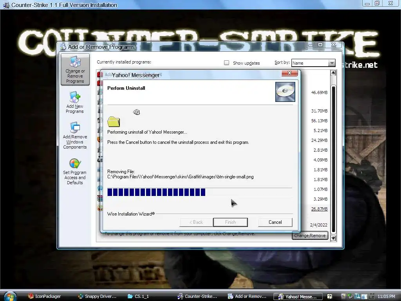Click the Back button in uninstall wizard
Viewport: 401px width, 301px height.
click(196, 222)
